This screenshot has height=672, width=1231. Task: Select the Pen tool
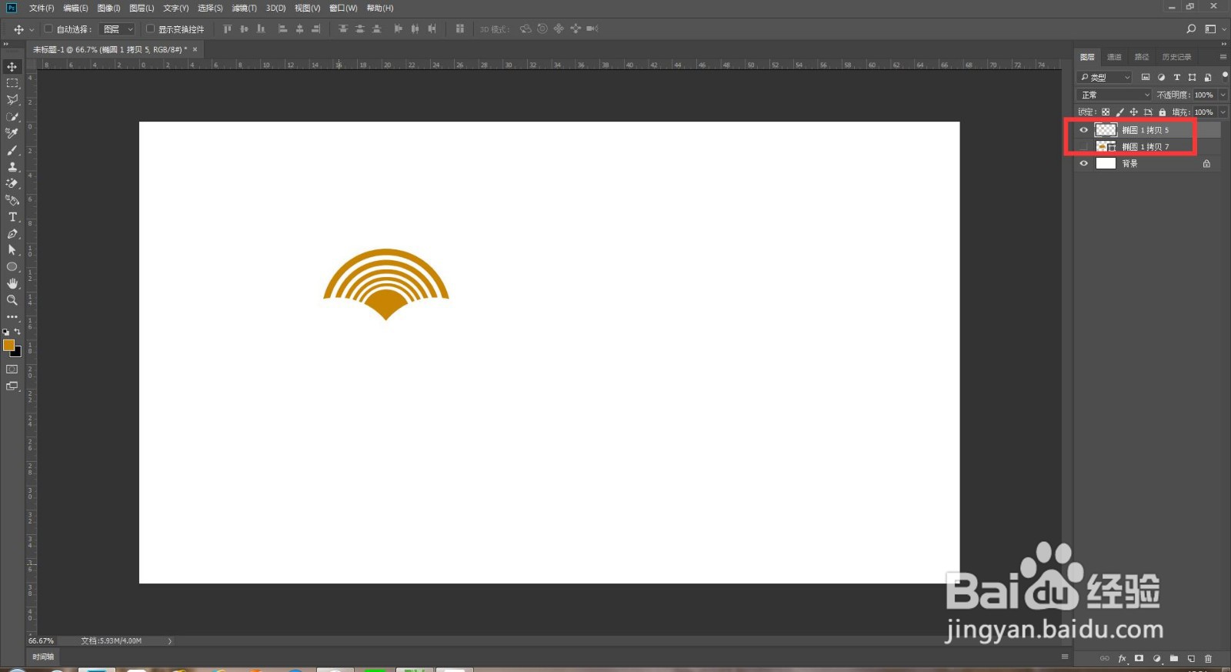click(x=12, y=233)
